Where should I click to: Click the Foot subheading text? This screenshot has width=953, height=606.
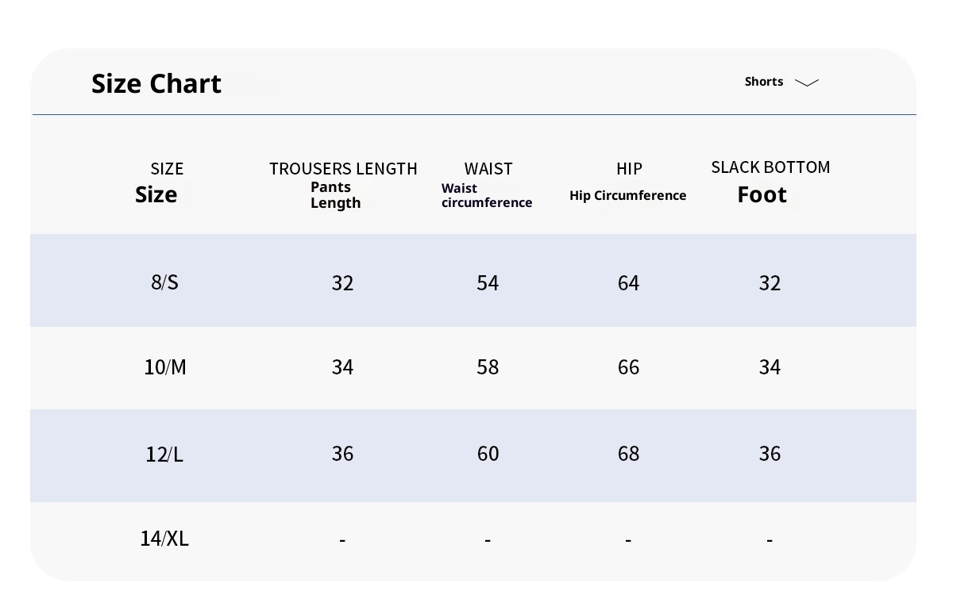(x=762, y=194)
